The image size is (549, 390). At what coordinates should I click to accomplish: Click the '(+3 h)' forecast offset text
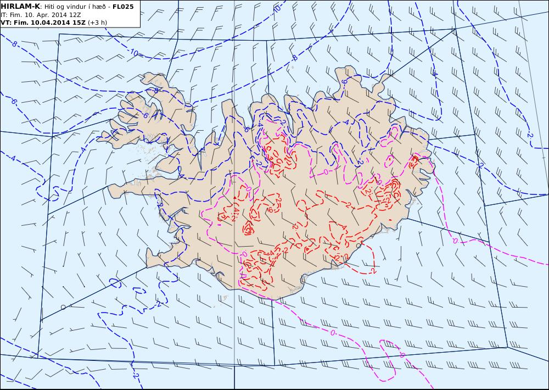pos(97,23)
